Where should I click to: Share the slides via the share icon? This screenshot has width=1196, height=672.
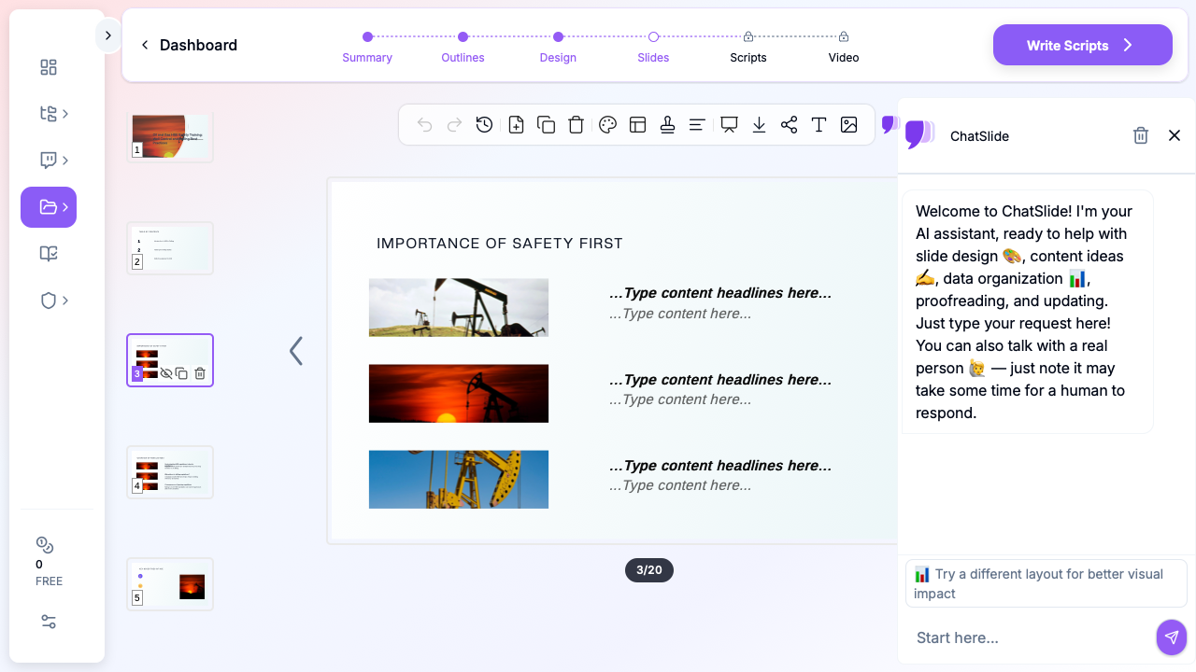coord(789,125)
